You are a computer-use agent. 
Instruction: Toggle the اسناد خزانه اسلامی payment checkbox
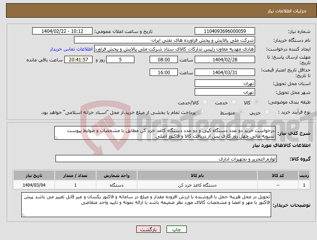202,112
